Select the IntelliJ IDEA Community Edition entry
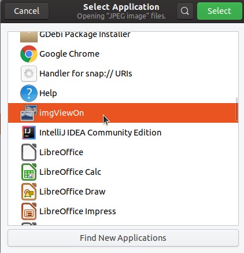The image size is (244, 253). pyautogui.click(x=123, y=133)
